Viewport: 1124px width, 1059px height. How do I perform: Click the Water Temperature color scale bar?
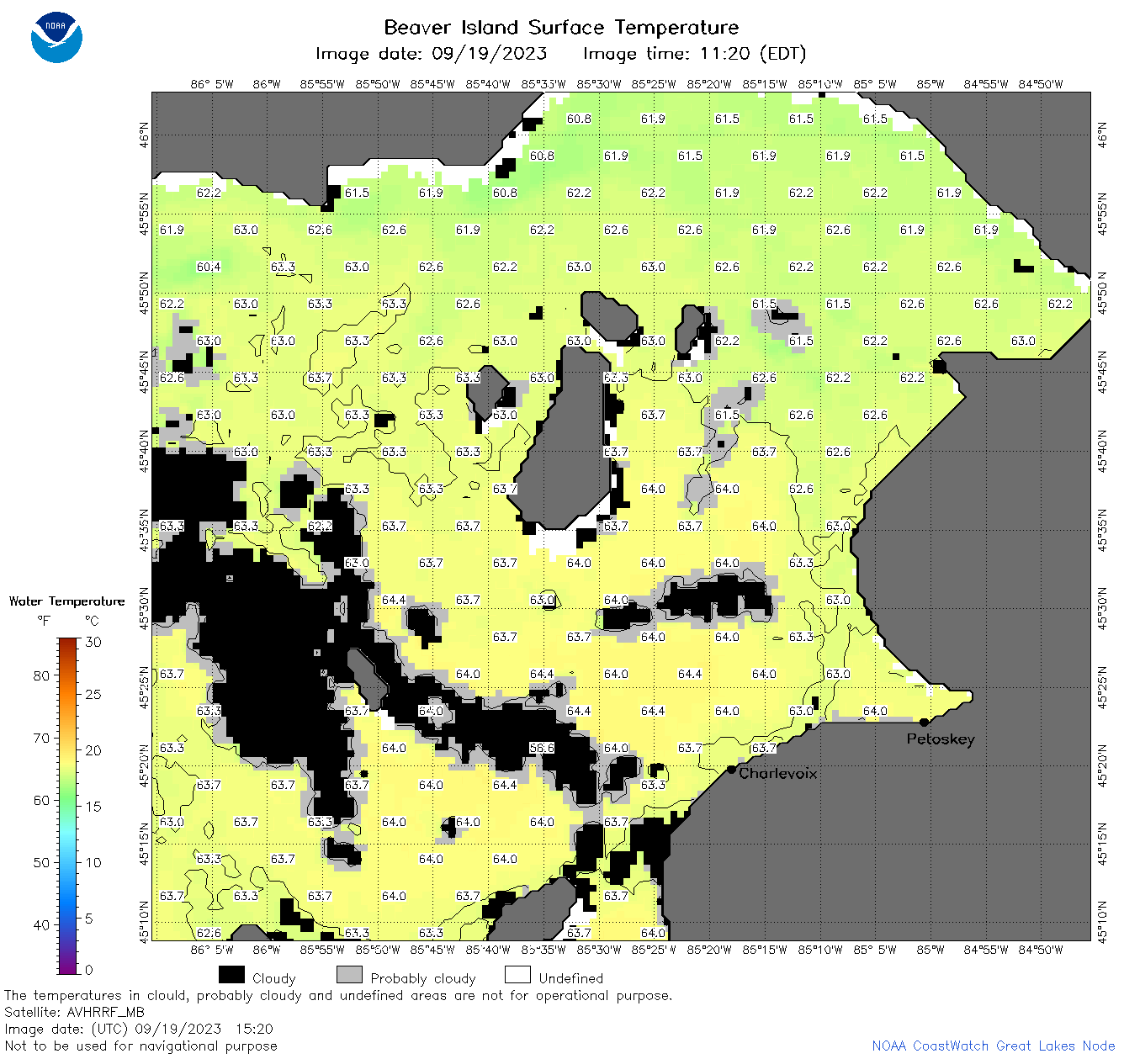67,804
